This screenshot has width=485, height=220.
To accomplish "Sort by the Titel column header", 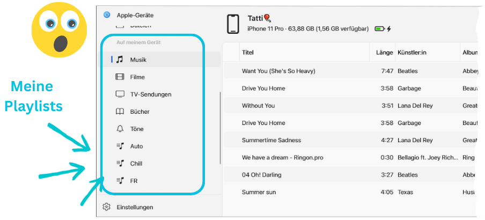I will tap(248, 52).
